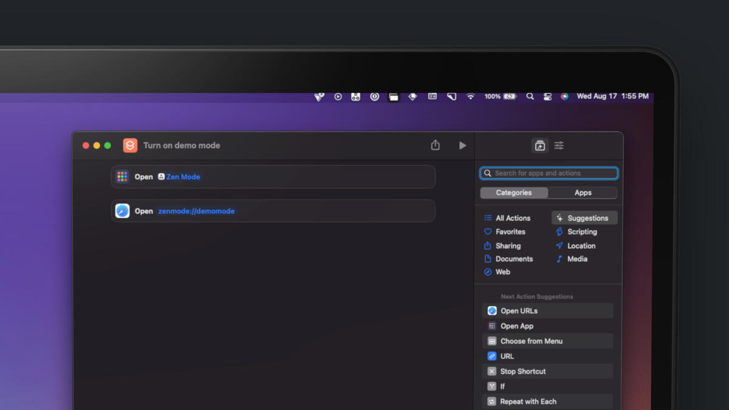The height and width of the screenshot is (410, 729).
Task: Open Spotlight search in menu bar
Action: 530,97
